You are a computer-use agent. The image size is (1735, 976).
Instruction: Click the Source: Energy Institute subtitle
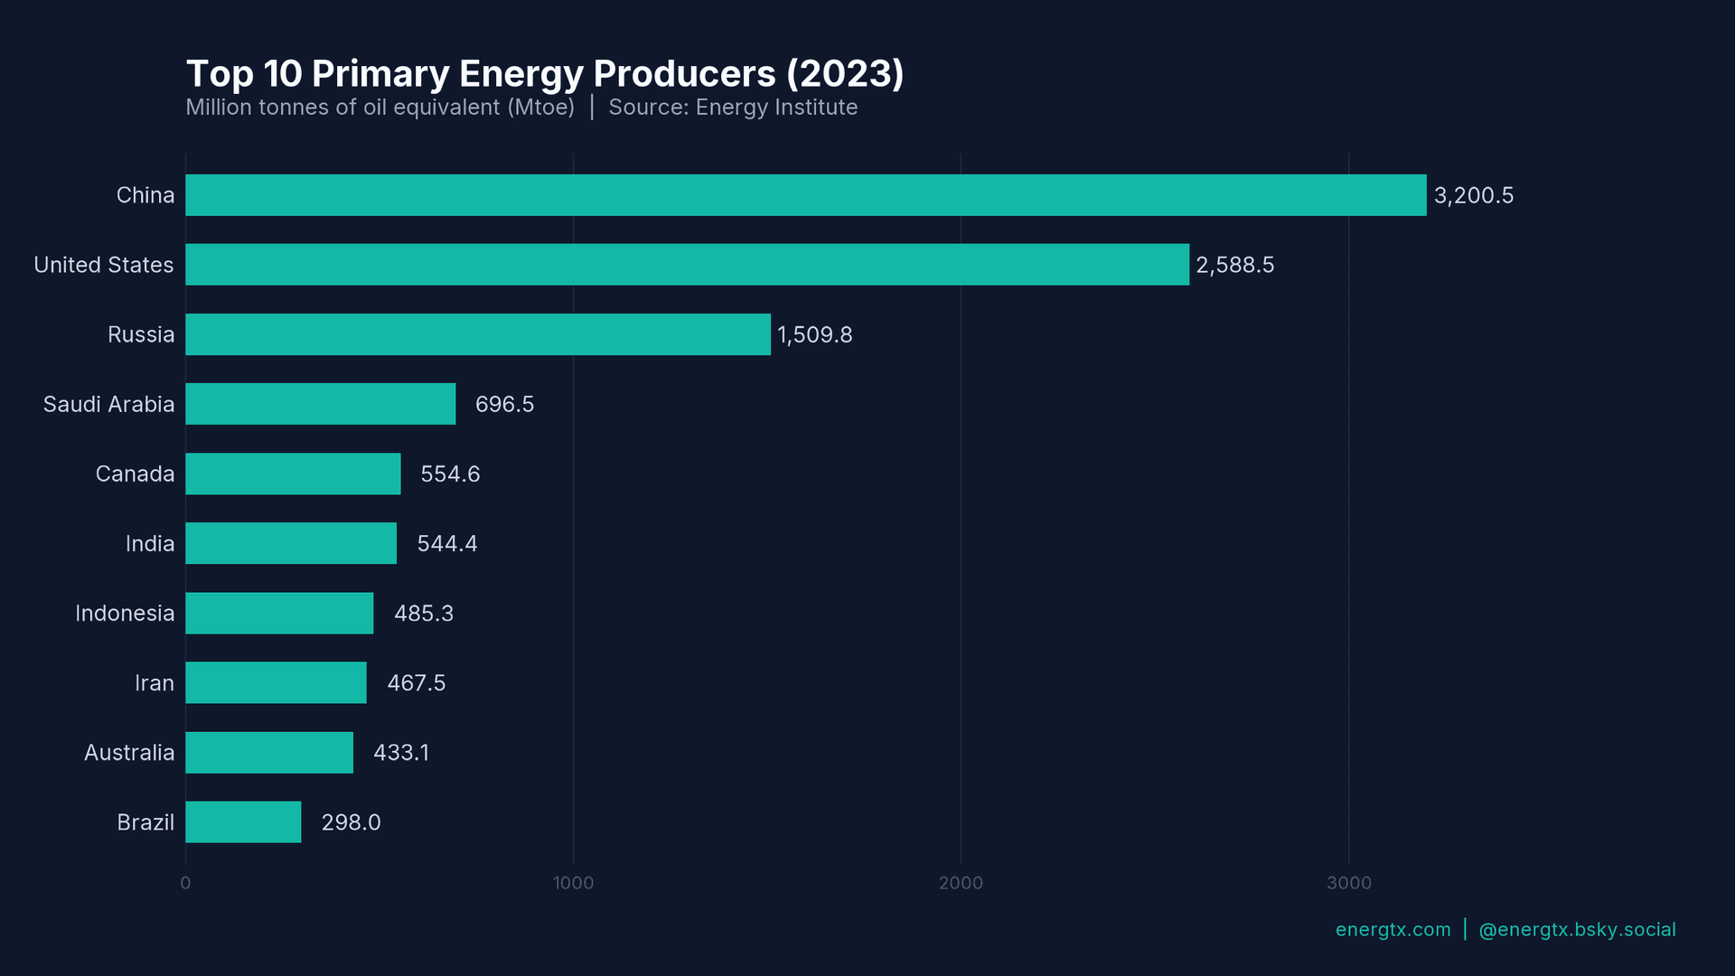click(x=733, y=108)
